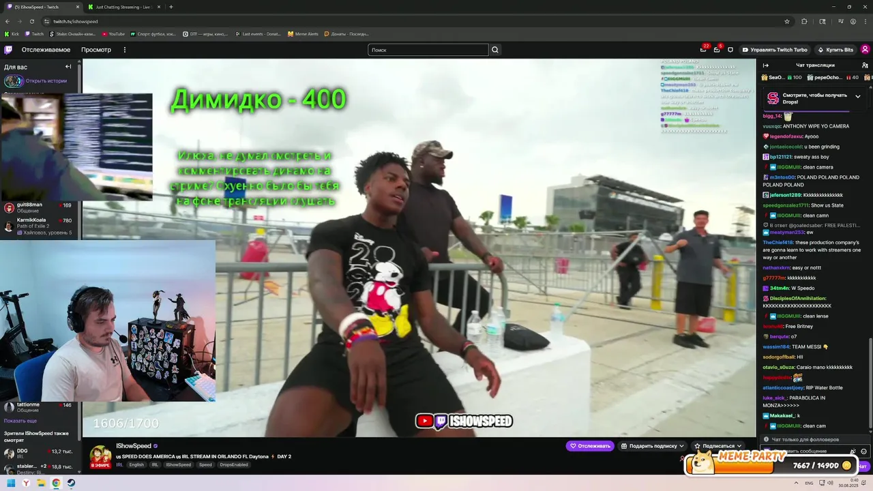Open the Meme Alerts bookmark
Image resolution: width=873 pixels, height=491 pixels.
point(303,33)
